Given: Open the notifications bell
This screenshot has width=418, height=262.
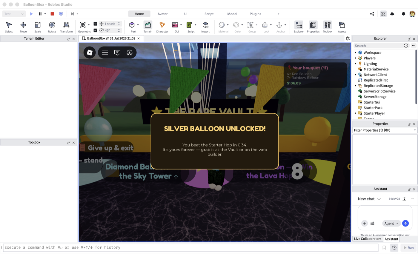Looking at the screenshot, I should (x=403, y=14).
